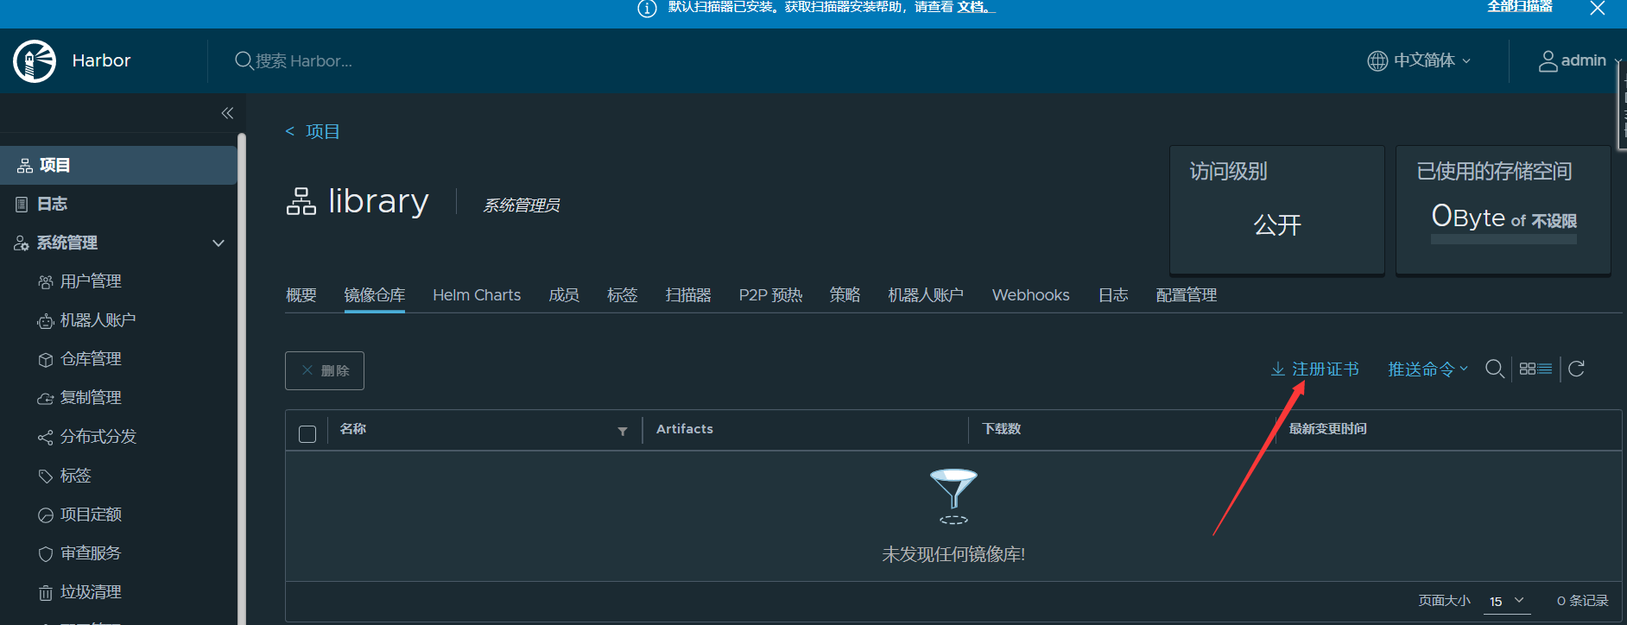The height and width of the screenshot is (625, 1627).
Task: Switch to the 日志 tab
Action: (1113, 295)
